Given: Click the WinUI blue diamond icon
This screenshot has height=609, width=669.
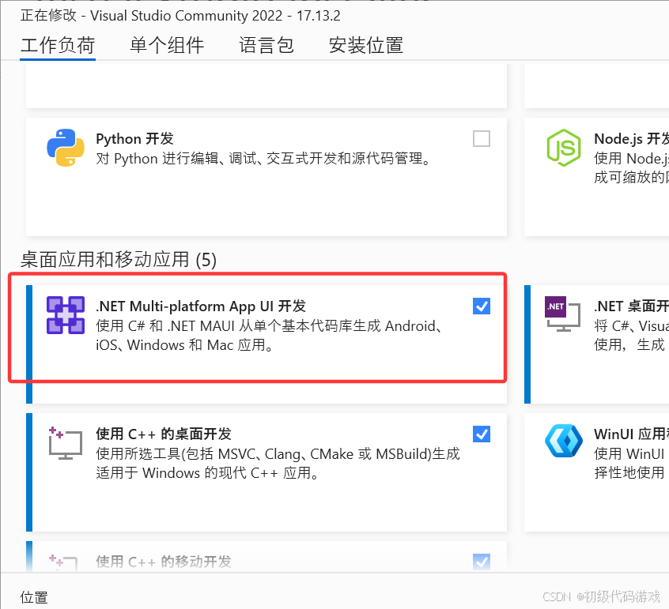Looking at the screenshot, I should pyautogui.click(x=564, y=441).
